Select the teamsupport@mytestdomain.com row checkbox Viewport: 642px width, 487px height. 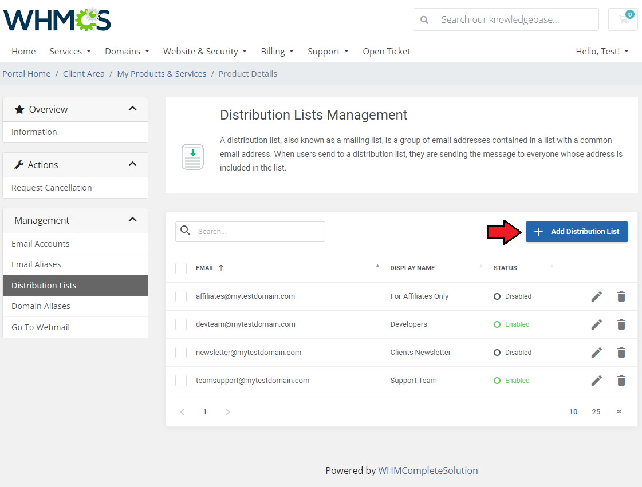coord(181,381)
